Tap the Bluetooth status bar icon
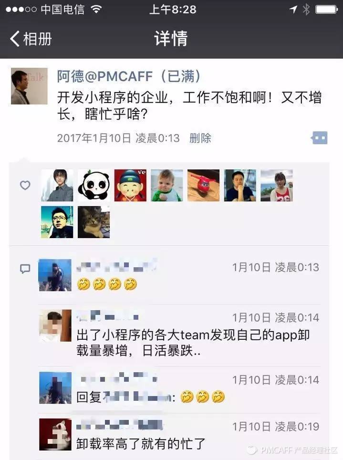Screen dimensions: 343x460 pyautogui.click(x=306, y=10)
